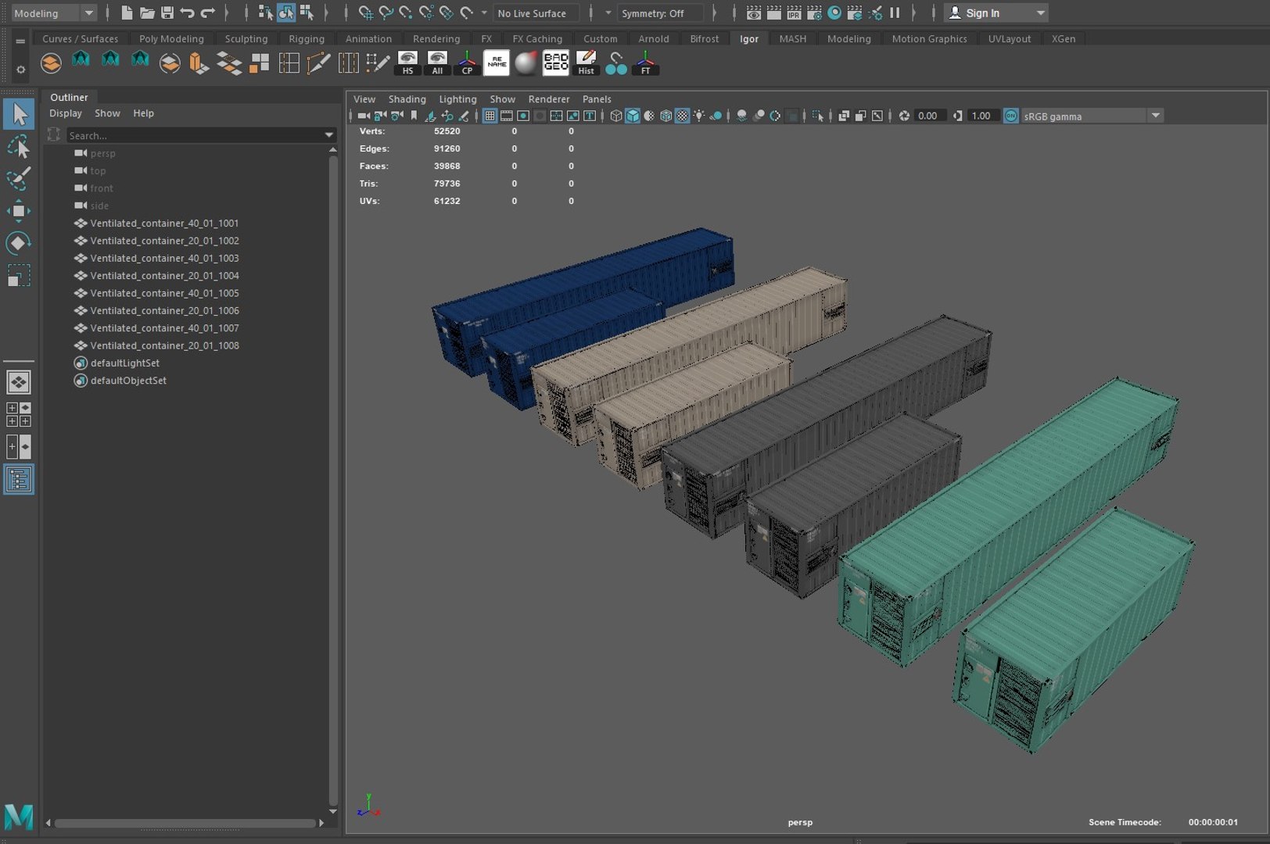Open the Modeling menu set dropdown
This screenshot has height=844, width=1270.
54,13
